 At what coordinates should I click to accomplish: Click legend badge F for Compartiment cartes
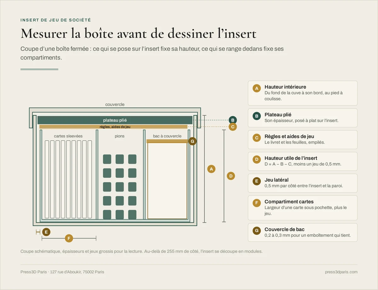(257, 203)
